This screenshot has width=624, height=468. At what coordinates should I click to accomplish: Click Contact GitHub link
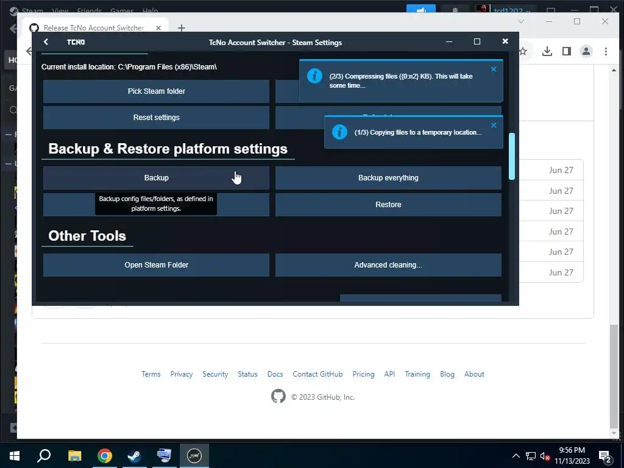(x=317, y=374)
